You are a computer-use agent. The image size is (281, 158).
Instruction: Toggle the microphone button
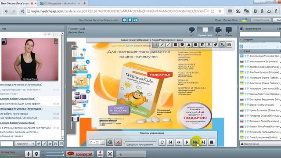[28, 154]
